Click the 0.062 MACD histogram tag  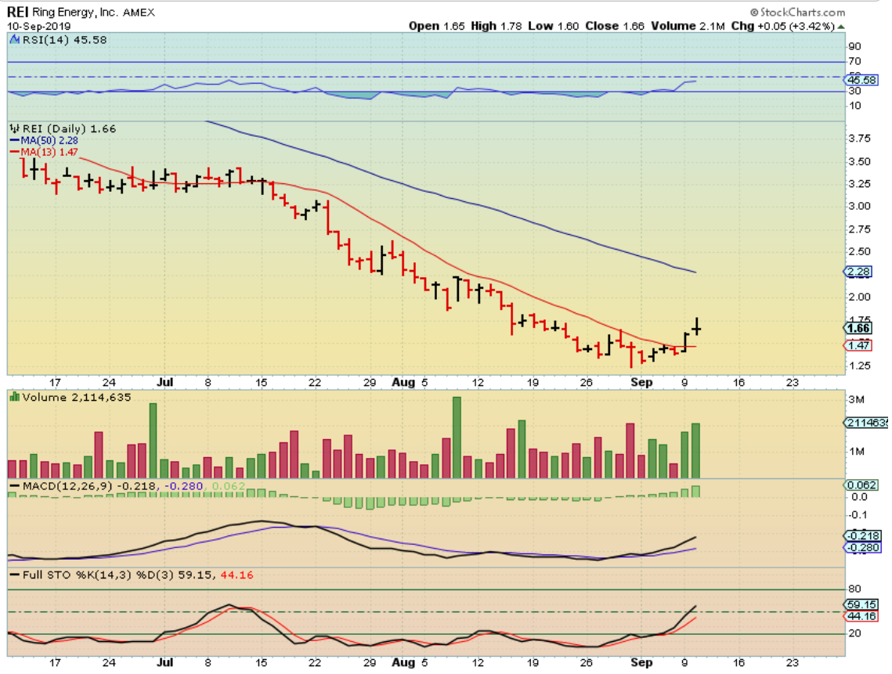861,485
